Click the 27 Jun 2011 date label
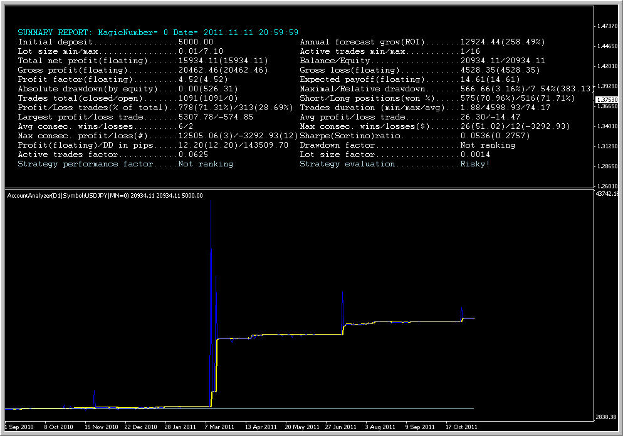 click(340, 427)
